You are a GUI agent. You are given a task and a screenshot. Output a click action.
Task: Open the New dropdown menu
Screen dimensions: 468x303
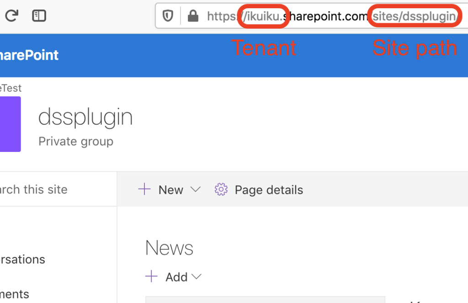pyautogui.click(x=197, y=189)
